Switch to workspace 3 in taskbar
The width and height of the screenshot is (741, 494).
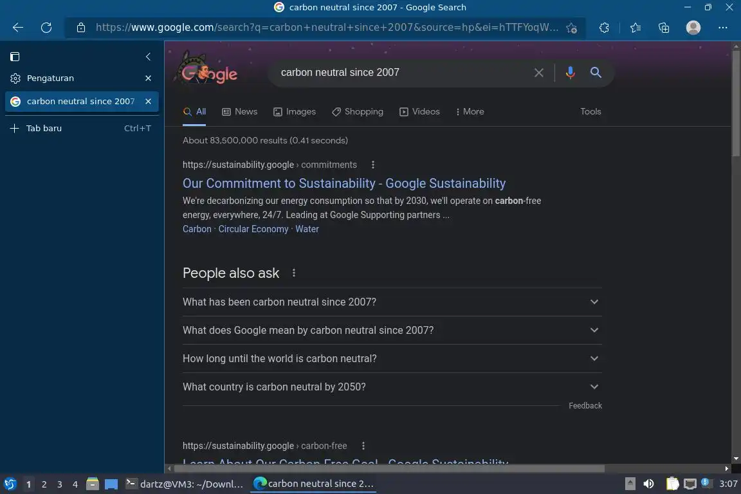pyautogui.click(x=60, y=484)
